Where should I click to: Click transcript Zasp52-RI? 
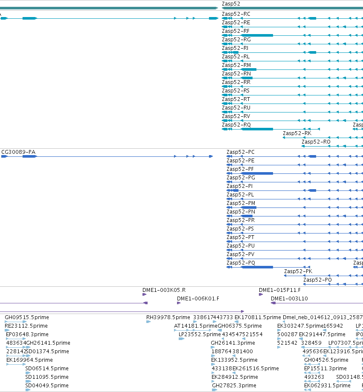(235, 48)
